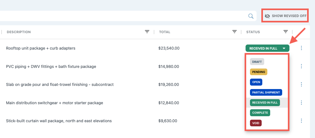Select Pending status option
315x138 pixels.
tap(259, 72)
